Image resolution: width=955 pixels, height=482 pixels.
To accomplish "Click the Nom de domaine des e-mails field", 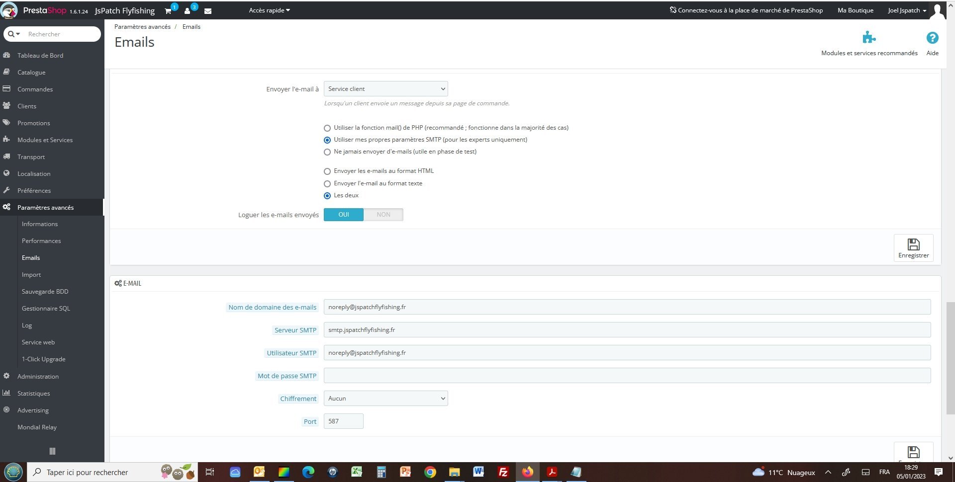I will tap(627, 307).
